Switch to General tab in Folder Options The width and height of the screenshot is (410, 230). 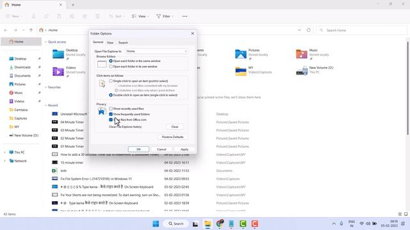click(x=98, y=42)
